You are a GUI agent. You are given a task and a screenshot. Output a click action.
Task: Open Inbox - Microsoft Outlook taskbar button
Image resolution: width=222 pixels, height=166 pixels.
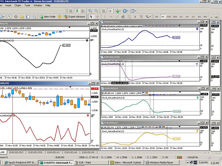pos(127,162)
